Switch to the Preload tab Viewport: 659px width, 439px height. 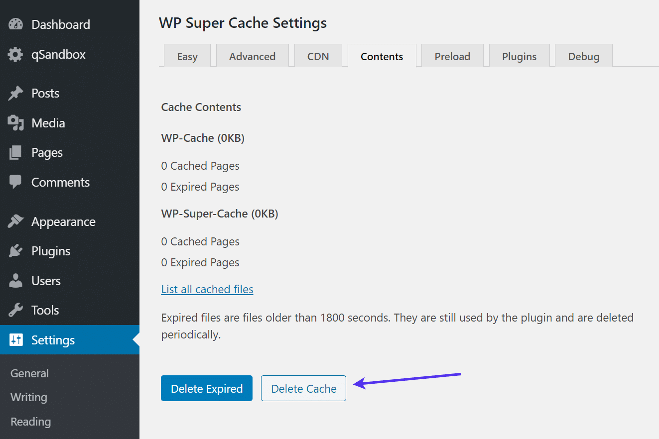452,56
